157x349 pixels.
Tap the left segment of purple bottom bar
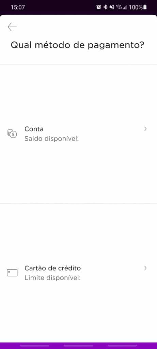pos(34,346)
